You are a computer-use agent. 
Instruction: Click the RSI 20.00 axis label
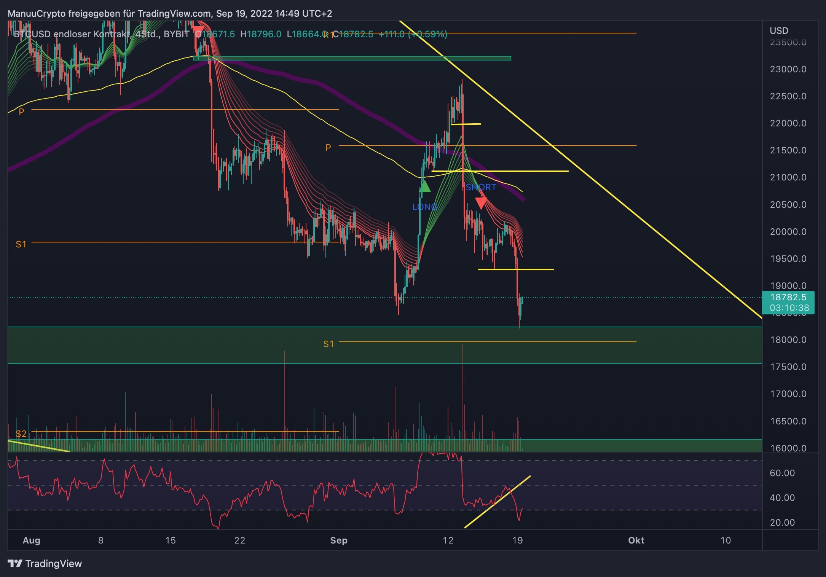tap(782, 523)
